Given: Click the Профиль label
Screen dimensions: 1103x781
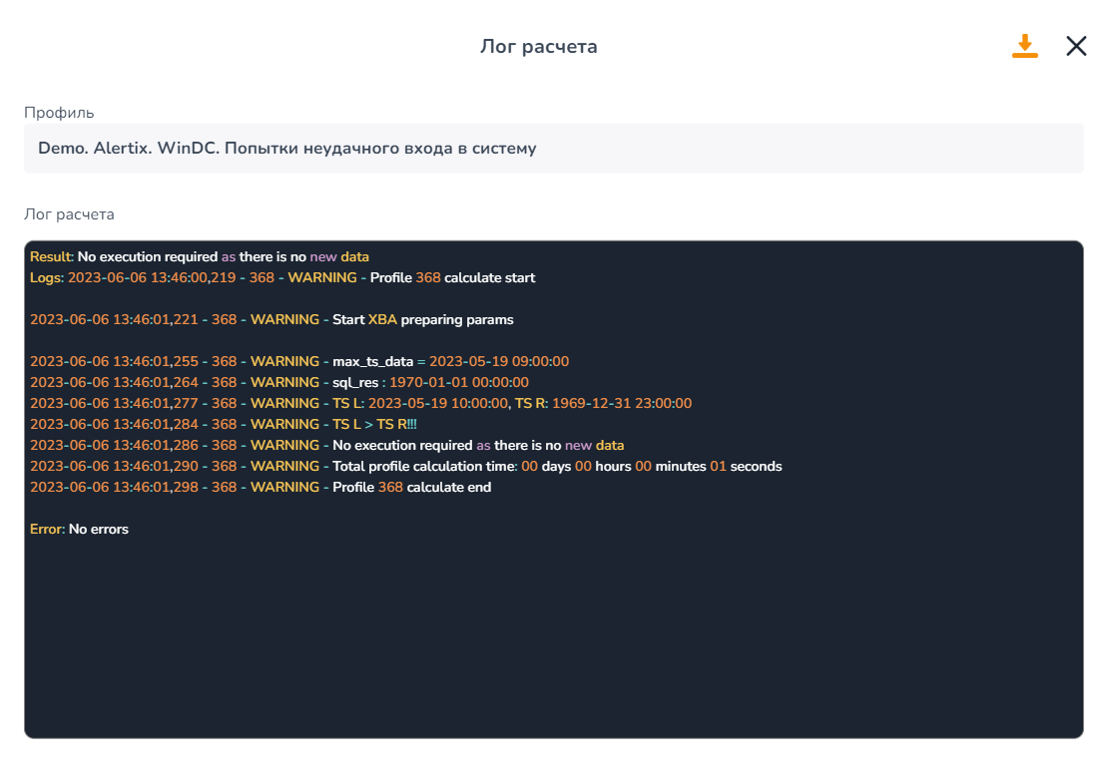Looking at the screenshot, I should coord(59,113).
